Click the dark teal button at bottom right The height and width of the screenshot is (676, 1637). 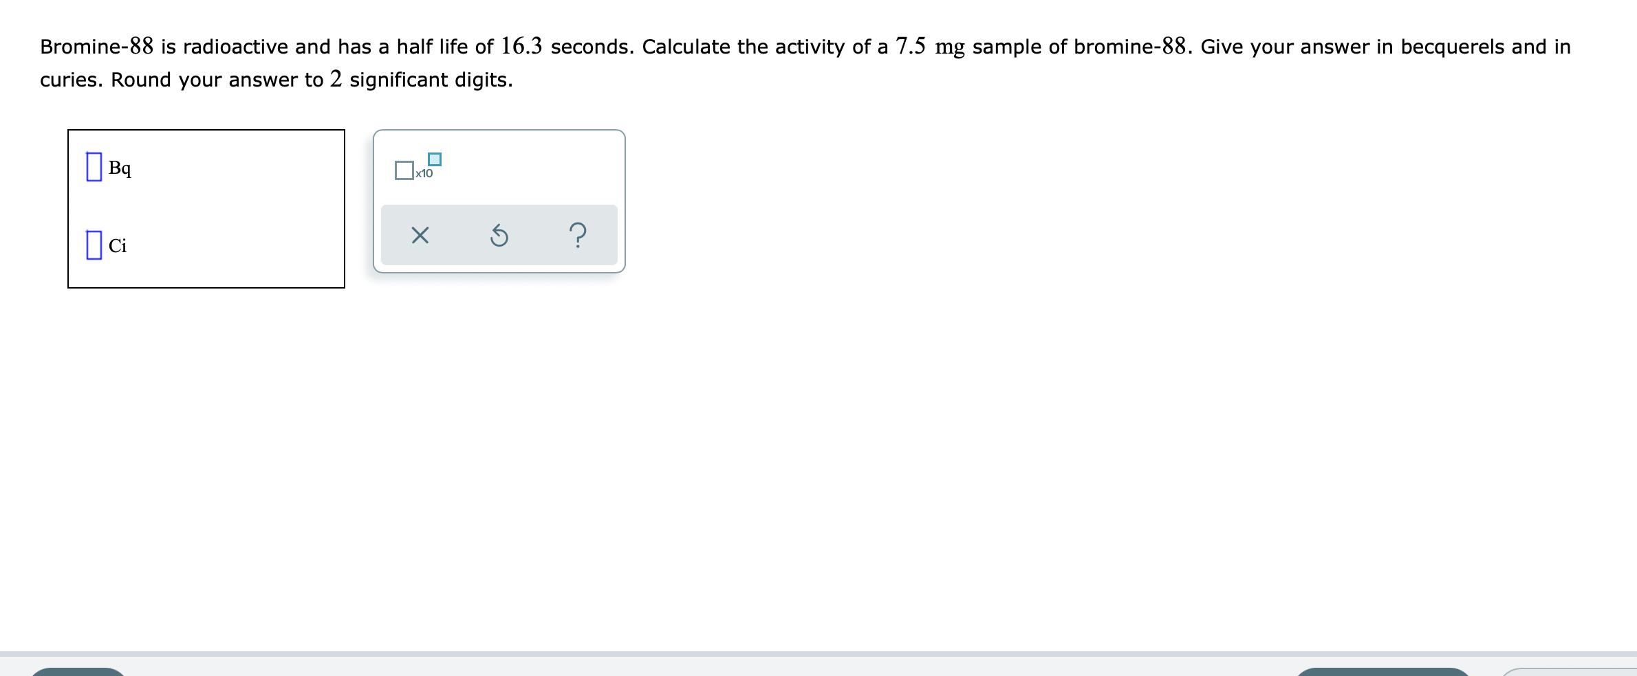[x=1383, y=671]
